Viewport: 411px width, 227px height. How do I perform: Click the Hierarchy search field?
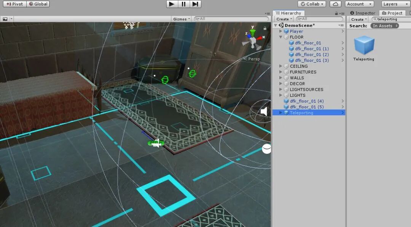pos(320,19)
